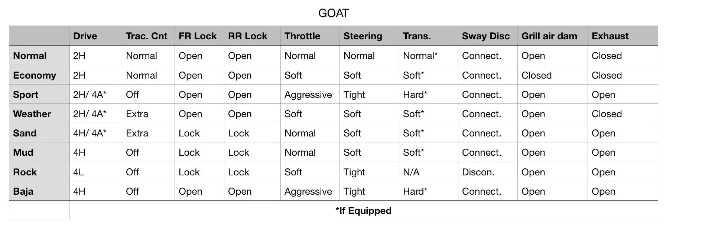
Task: Click the Baja row label
Action: coord(39,191)
